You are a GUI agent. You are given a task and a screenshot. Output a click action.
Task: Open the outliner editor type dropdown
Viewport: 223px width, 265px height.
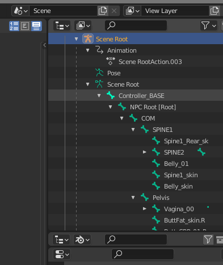click(62, 25)
